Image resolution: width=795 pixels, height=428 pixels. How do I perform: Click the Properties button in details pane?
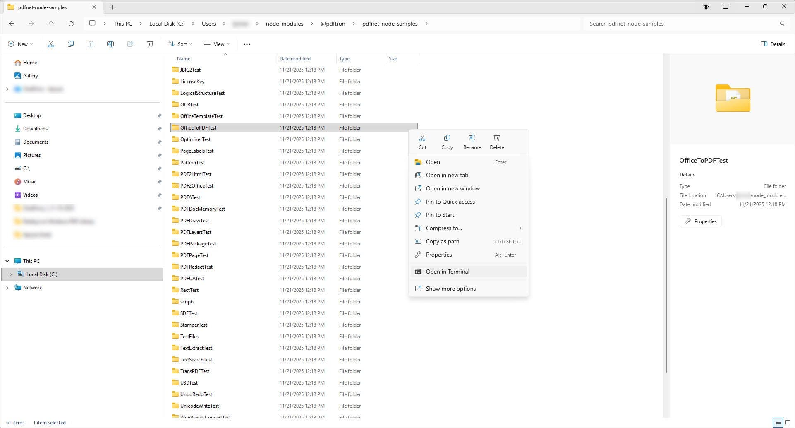tap(700, 221)
